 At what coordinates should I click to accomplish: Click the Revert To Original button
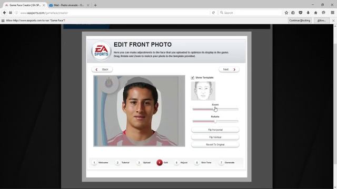[215, 145]
